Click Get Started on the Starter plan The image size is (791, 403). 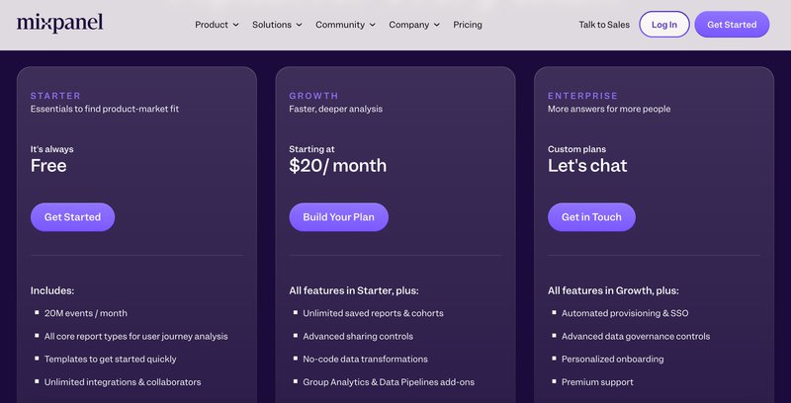[72, 217]
